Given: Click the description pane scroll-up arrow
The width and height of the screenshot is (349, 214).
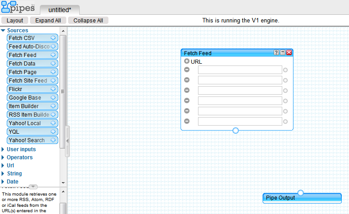Looking at the screenshot, I should click(63, 192).
